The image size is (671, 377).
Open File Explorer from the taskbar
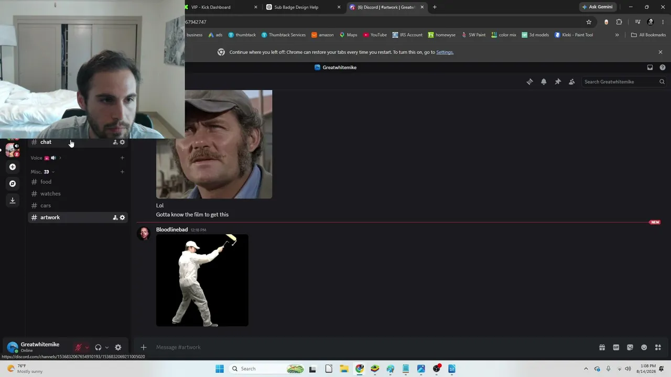[x=344, y=369]
